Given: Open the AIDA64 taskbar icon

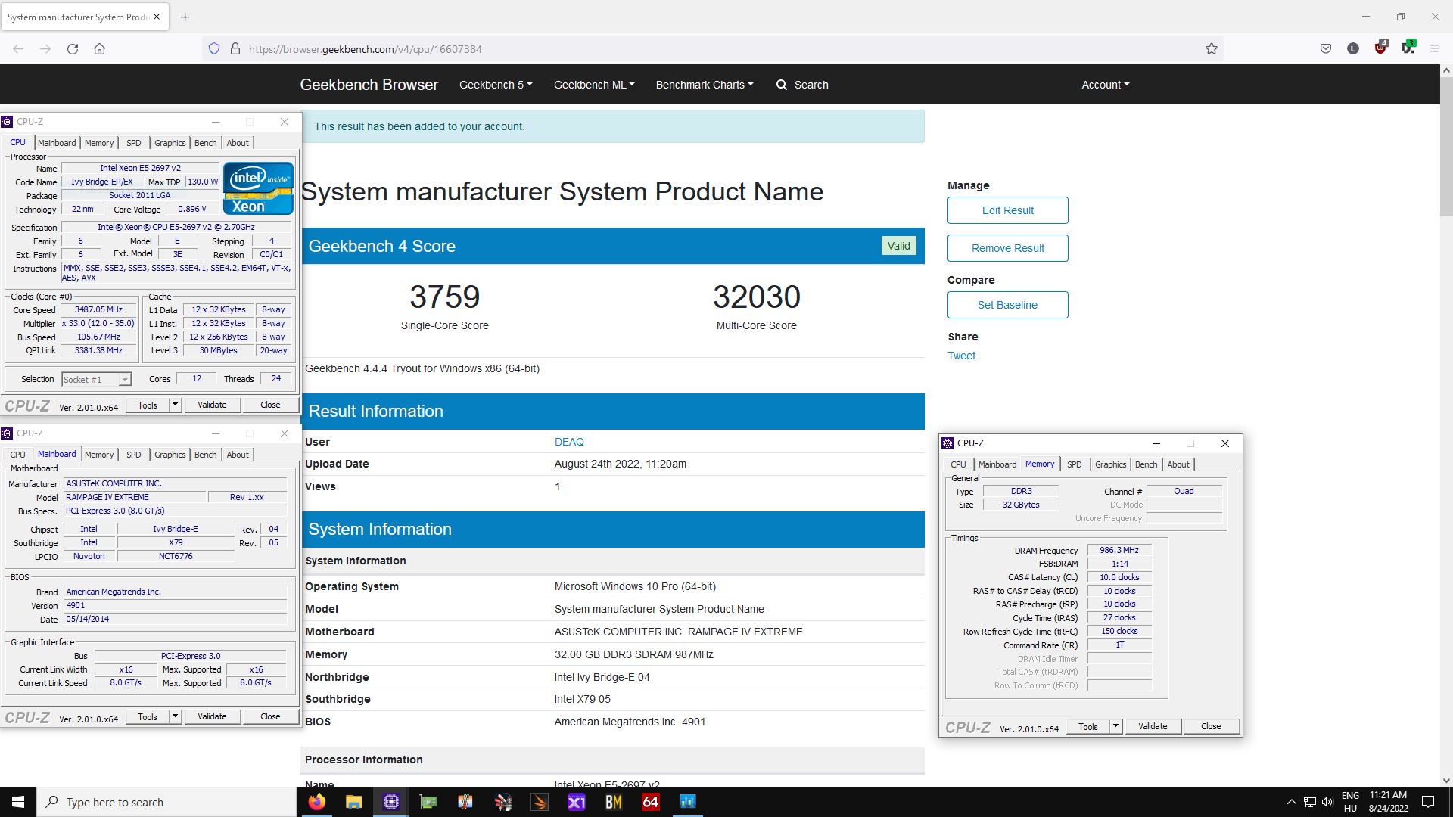Looking at the screenshot, I should [x=650, y=802].
